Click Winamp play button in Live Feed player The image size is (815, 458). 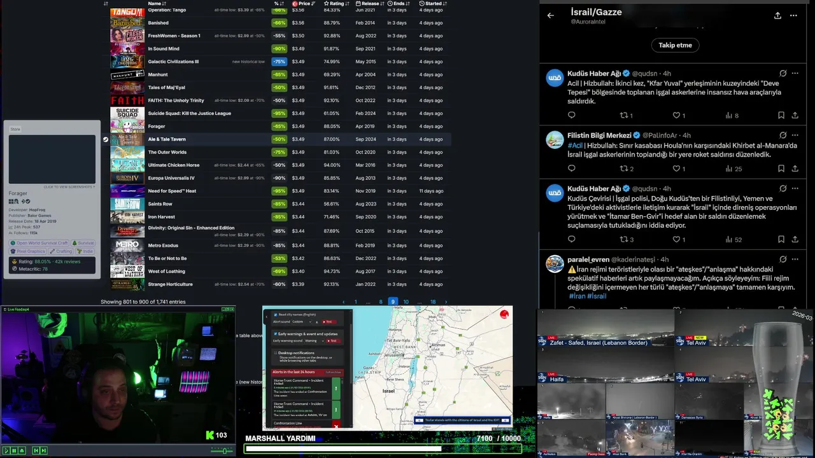pos(6,450)
